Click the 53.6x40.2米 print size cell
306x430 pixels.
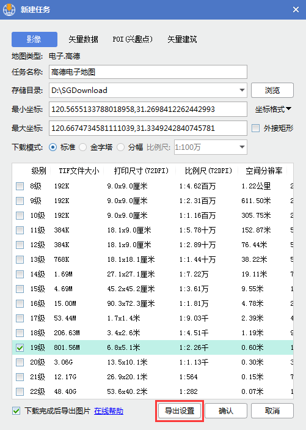click(127, 391)
